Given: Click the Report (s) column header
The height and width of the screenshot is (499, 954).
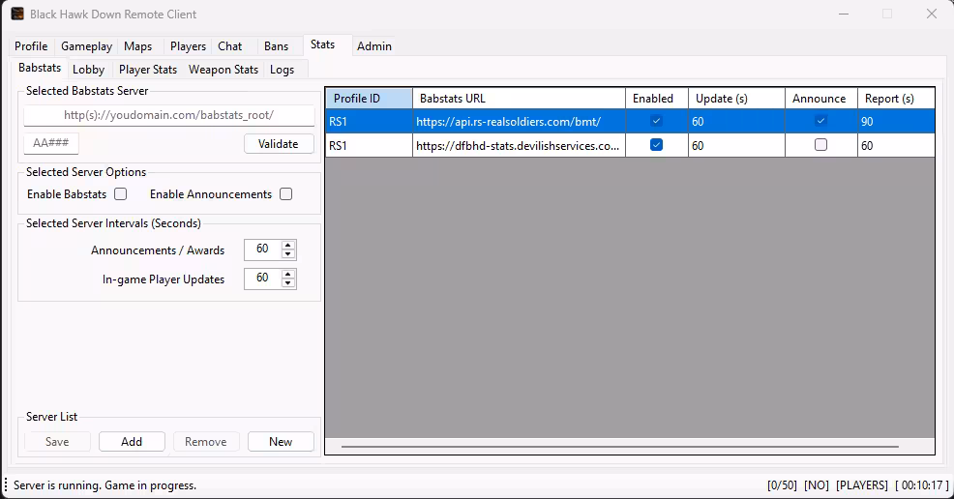Looking at the screenshot, I should tap(896, 99).
